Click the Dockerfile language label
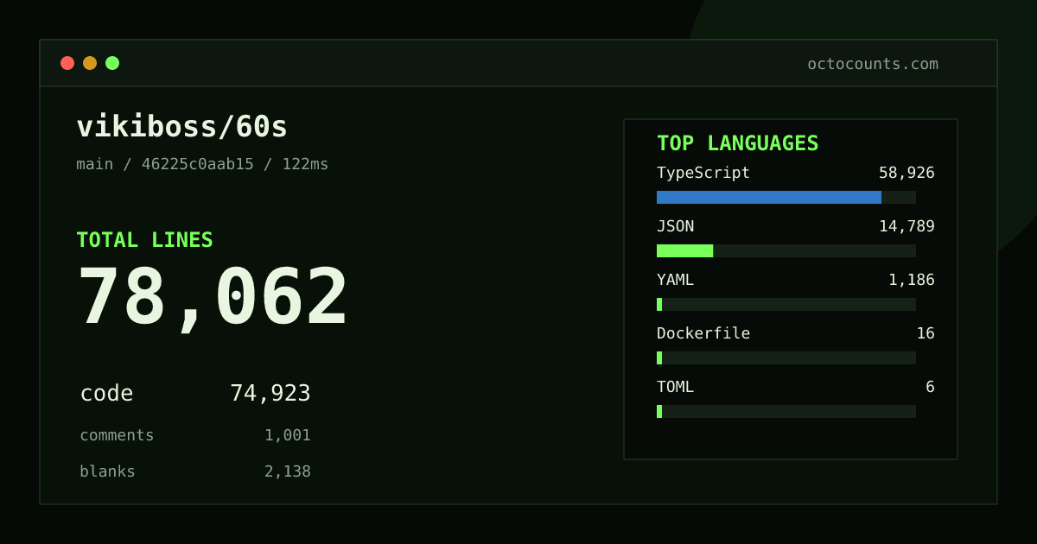1037x544 pixels. coord(703,333)
